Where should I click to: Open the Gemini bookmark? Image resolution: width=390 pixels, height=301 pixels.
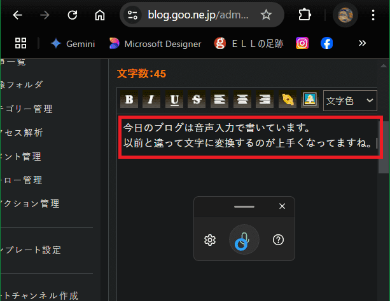pyautogui.click(x=73, y=44)
